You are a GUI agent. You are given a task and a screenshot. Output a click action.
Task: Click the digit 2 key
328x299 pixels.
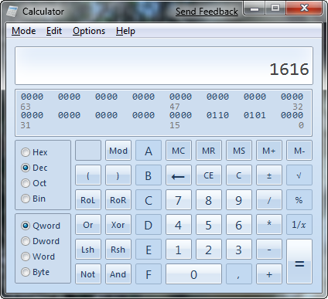click(x=209, y=250)
